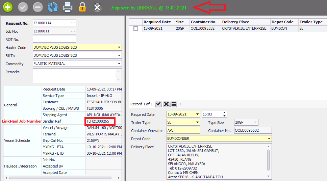Expand the Bill To dropdown
Viewport: 327px width, 181px height.
point(119,56)
